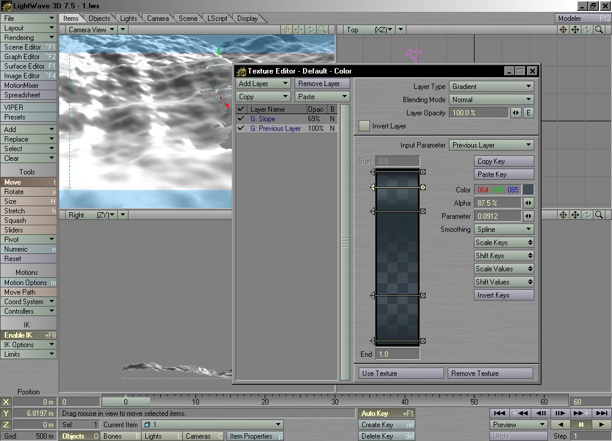Viewport: 612px width, 441px height.
Task: Click the pan (move) icon in Top viewport
Action: [x=574, y=29]
